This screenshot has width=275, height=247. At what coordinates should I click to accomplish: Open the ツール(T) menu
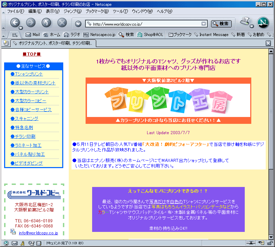(x=120, y=11)
